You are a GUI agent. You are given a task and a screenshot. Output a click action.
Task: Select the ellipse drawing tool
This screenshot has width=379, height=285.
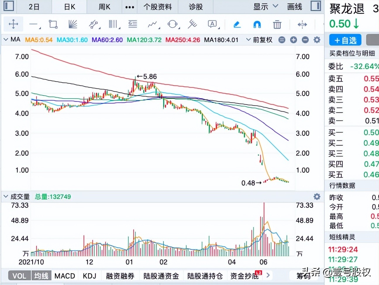pyautogui.click(x=172, y=25)
